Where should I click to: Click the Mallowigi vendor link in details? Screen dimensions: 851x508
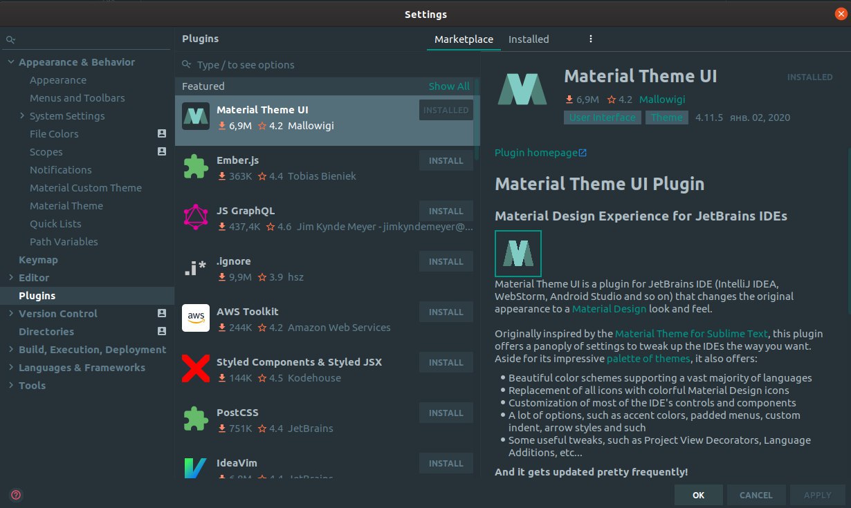coord(662,100)
